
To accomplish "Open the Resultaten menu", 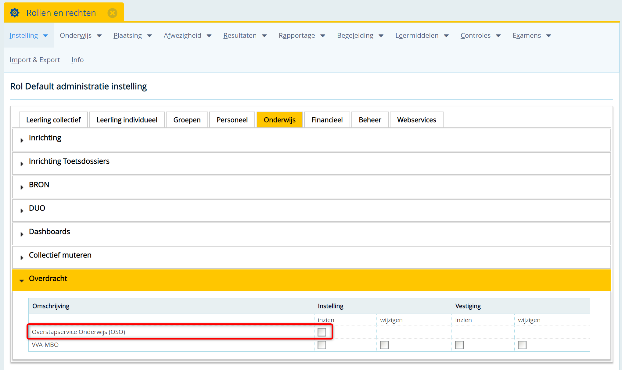I will pos(245,35).
